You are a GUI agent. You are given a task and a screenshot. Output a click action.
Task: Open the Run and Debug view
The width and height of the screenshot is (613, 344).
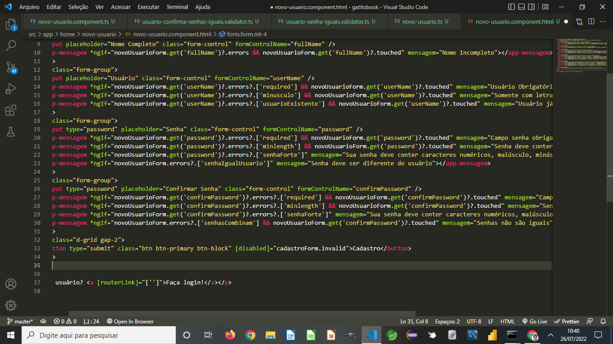tap(11, 89)
